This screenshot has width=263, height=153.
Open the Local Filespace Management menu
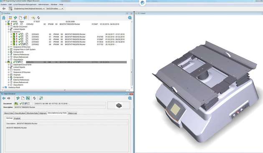point(25,4)
